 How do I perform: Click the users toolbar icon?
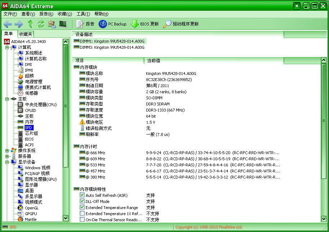click(x=52, y=24)
